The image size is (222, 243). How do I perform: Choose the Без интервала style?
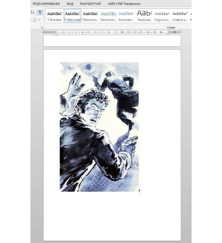(91, 16)
